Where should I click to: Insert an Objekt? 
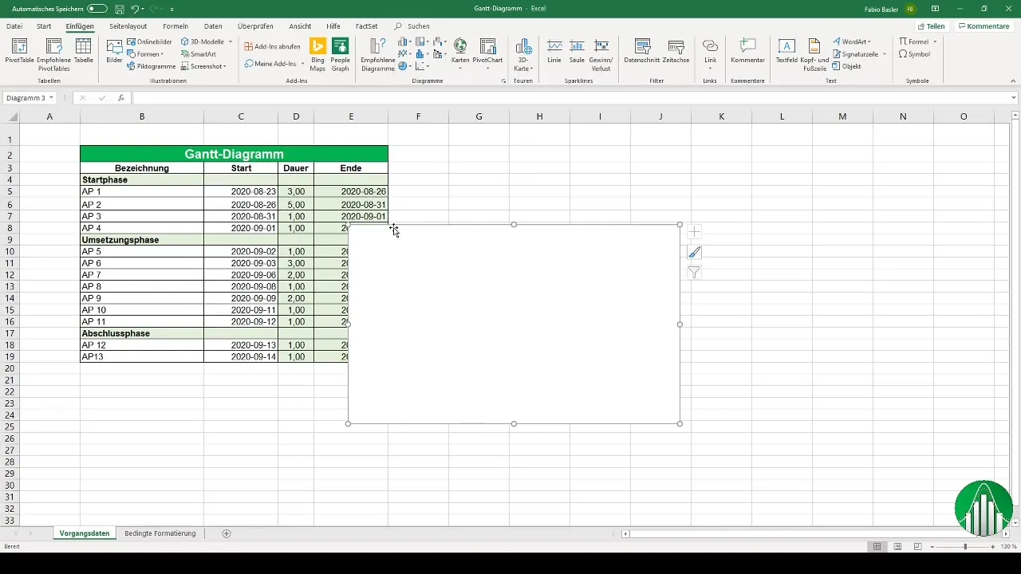pos(846,66)
